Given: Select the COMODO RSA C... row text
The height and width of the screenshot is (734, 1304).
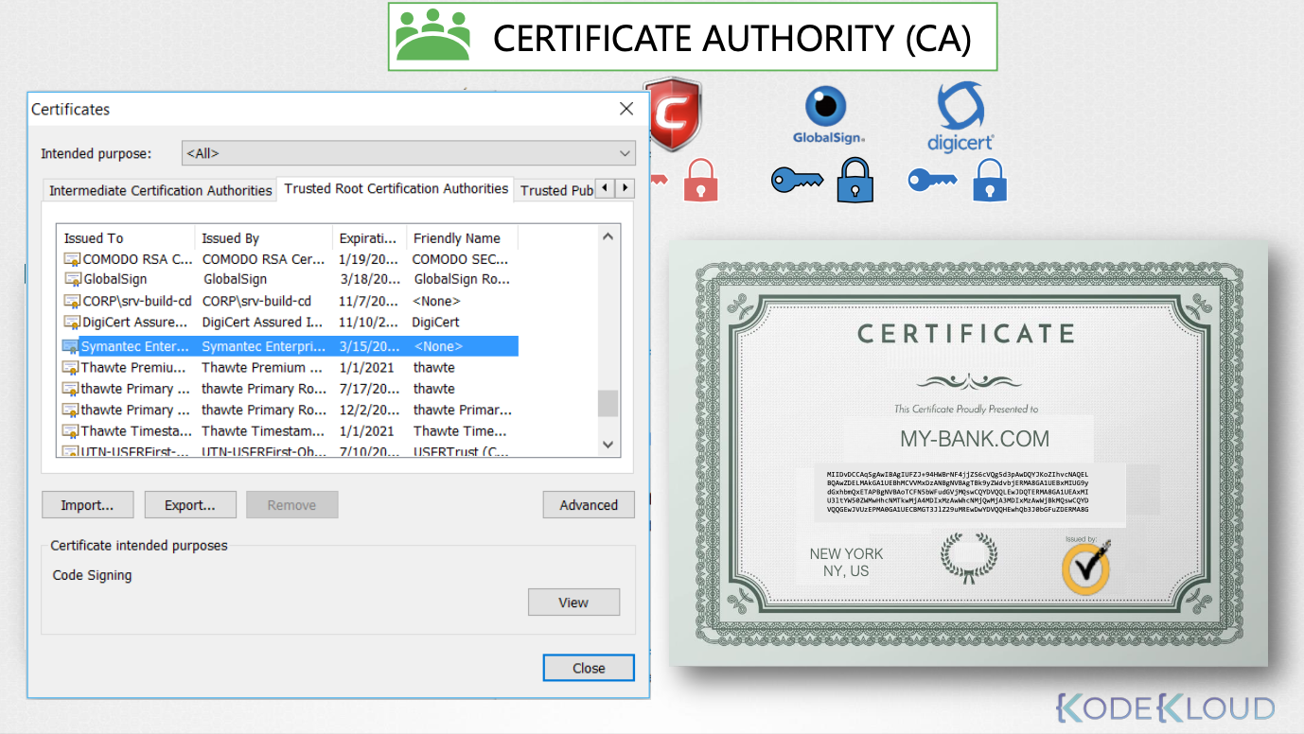Looking at the screenshot, I should pyautogui.click(x=138, y=258).
